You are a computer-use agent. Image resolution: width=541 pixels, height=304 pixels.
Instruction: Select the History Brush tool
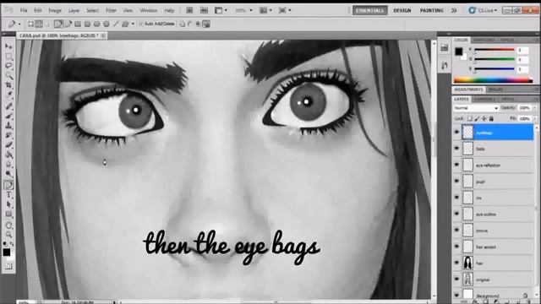tap(8, 135)
